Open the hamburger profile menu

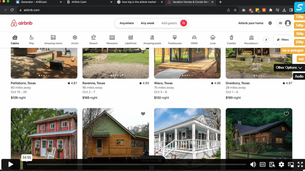(280, 23)
